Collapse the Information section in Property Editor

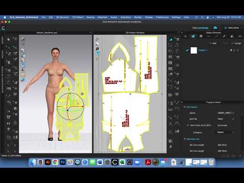185,107
